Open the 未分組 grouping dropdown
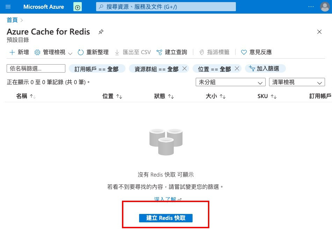The width and height of the screenshot is (332, 230). [231, 82]
